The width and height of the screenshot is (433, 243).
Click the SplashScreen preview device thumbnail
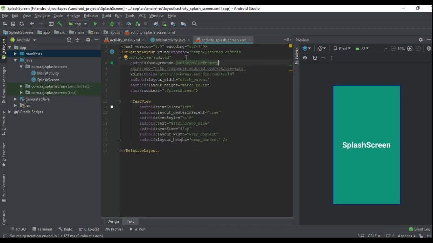(366, 145)
